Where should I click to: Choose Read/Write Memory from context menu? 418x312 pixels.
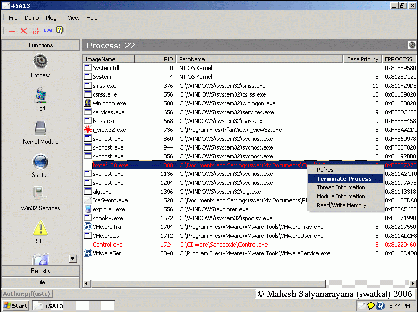345,205
